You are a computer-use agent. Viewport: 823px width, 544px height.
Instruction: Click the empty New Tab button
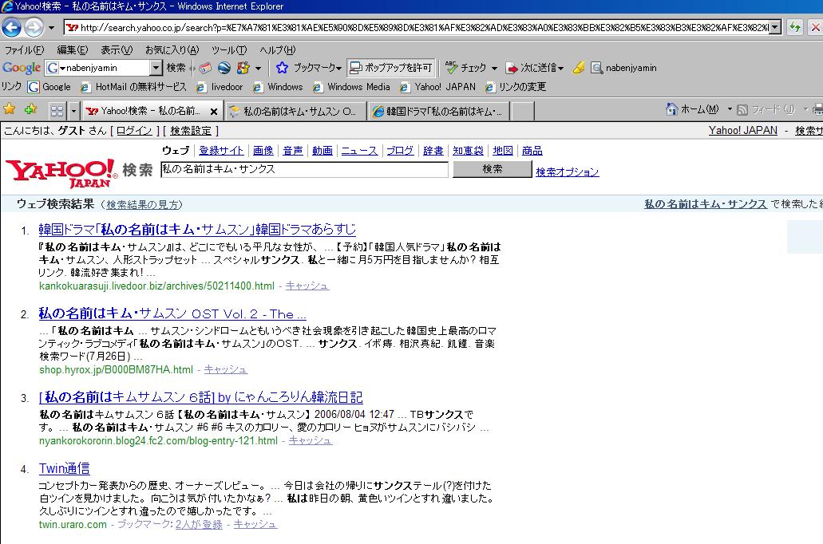point(524,111)
